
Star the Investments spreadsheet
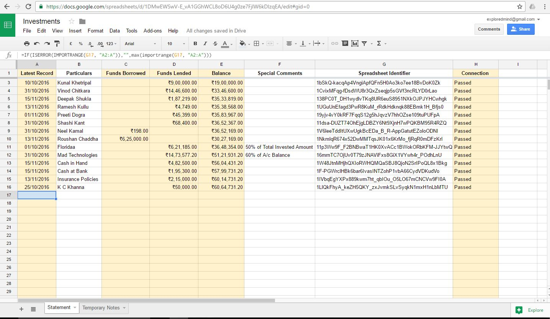(x=72, y=21)
